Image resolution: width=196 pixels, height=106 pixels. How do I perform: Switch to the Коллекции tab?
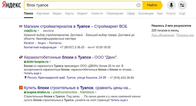point(146,14)
